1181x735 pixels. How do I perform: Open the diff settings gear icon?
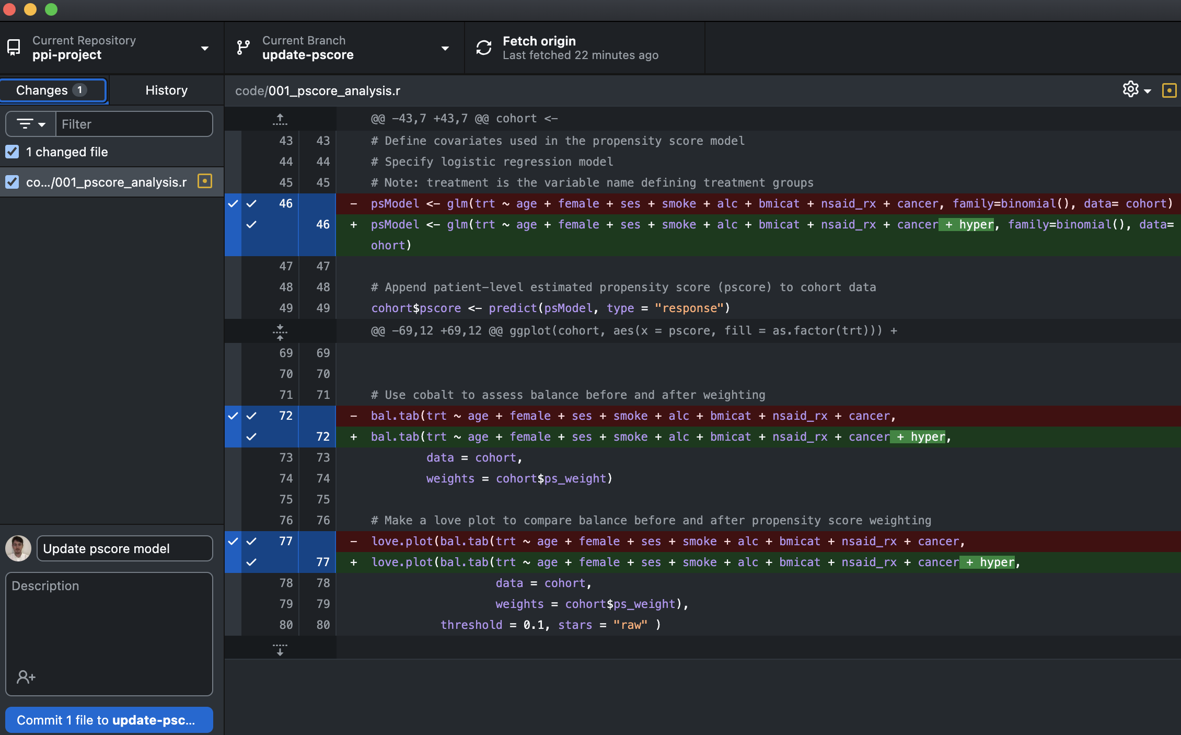pos(1130,89)
